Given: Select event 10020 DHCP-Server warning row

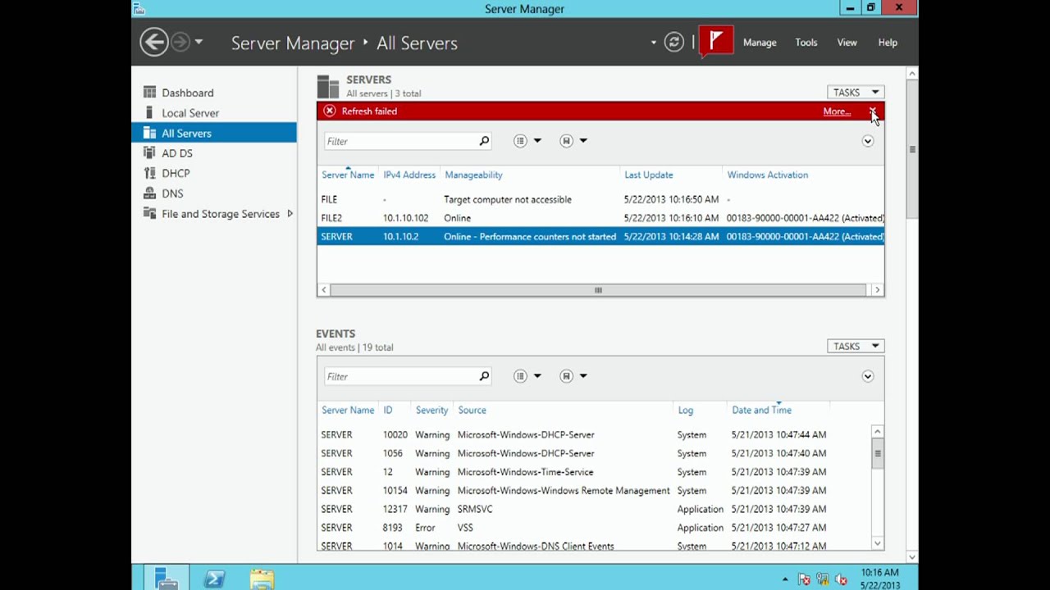Looking at the screenshot, I should (594, 435).
